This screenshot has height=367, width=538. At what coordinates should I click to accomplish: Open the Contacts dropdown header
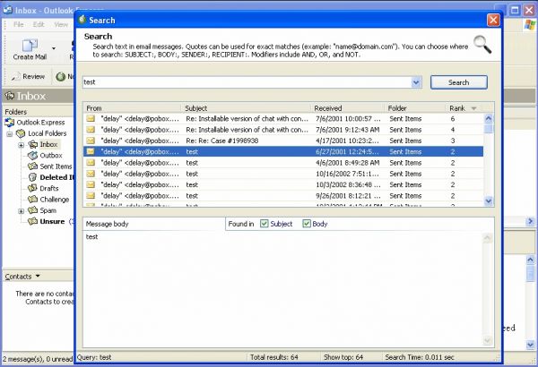(x=22, y=277)
